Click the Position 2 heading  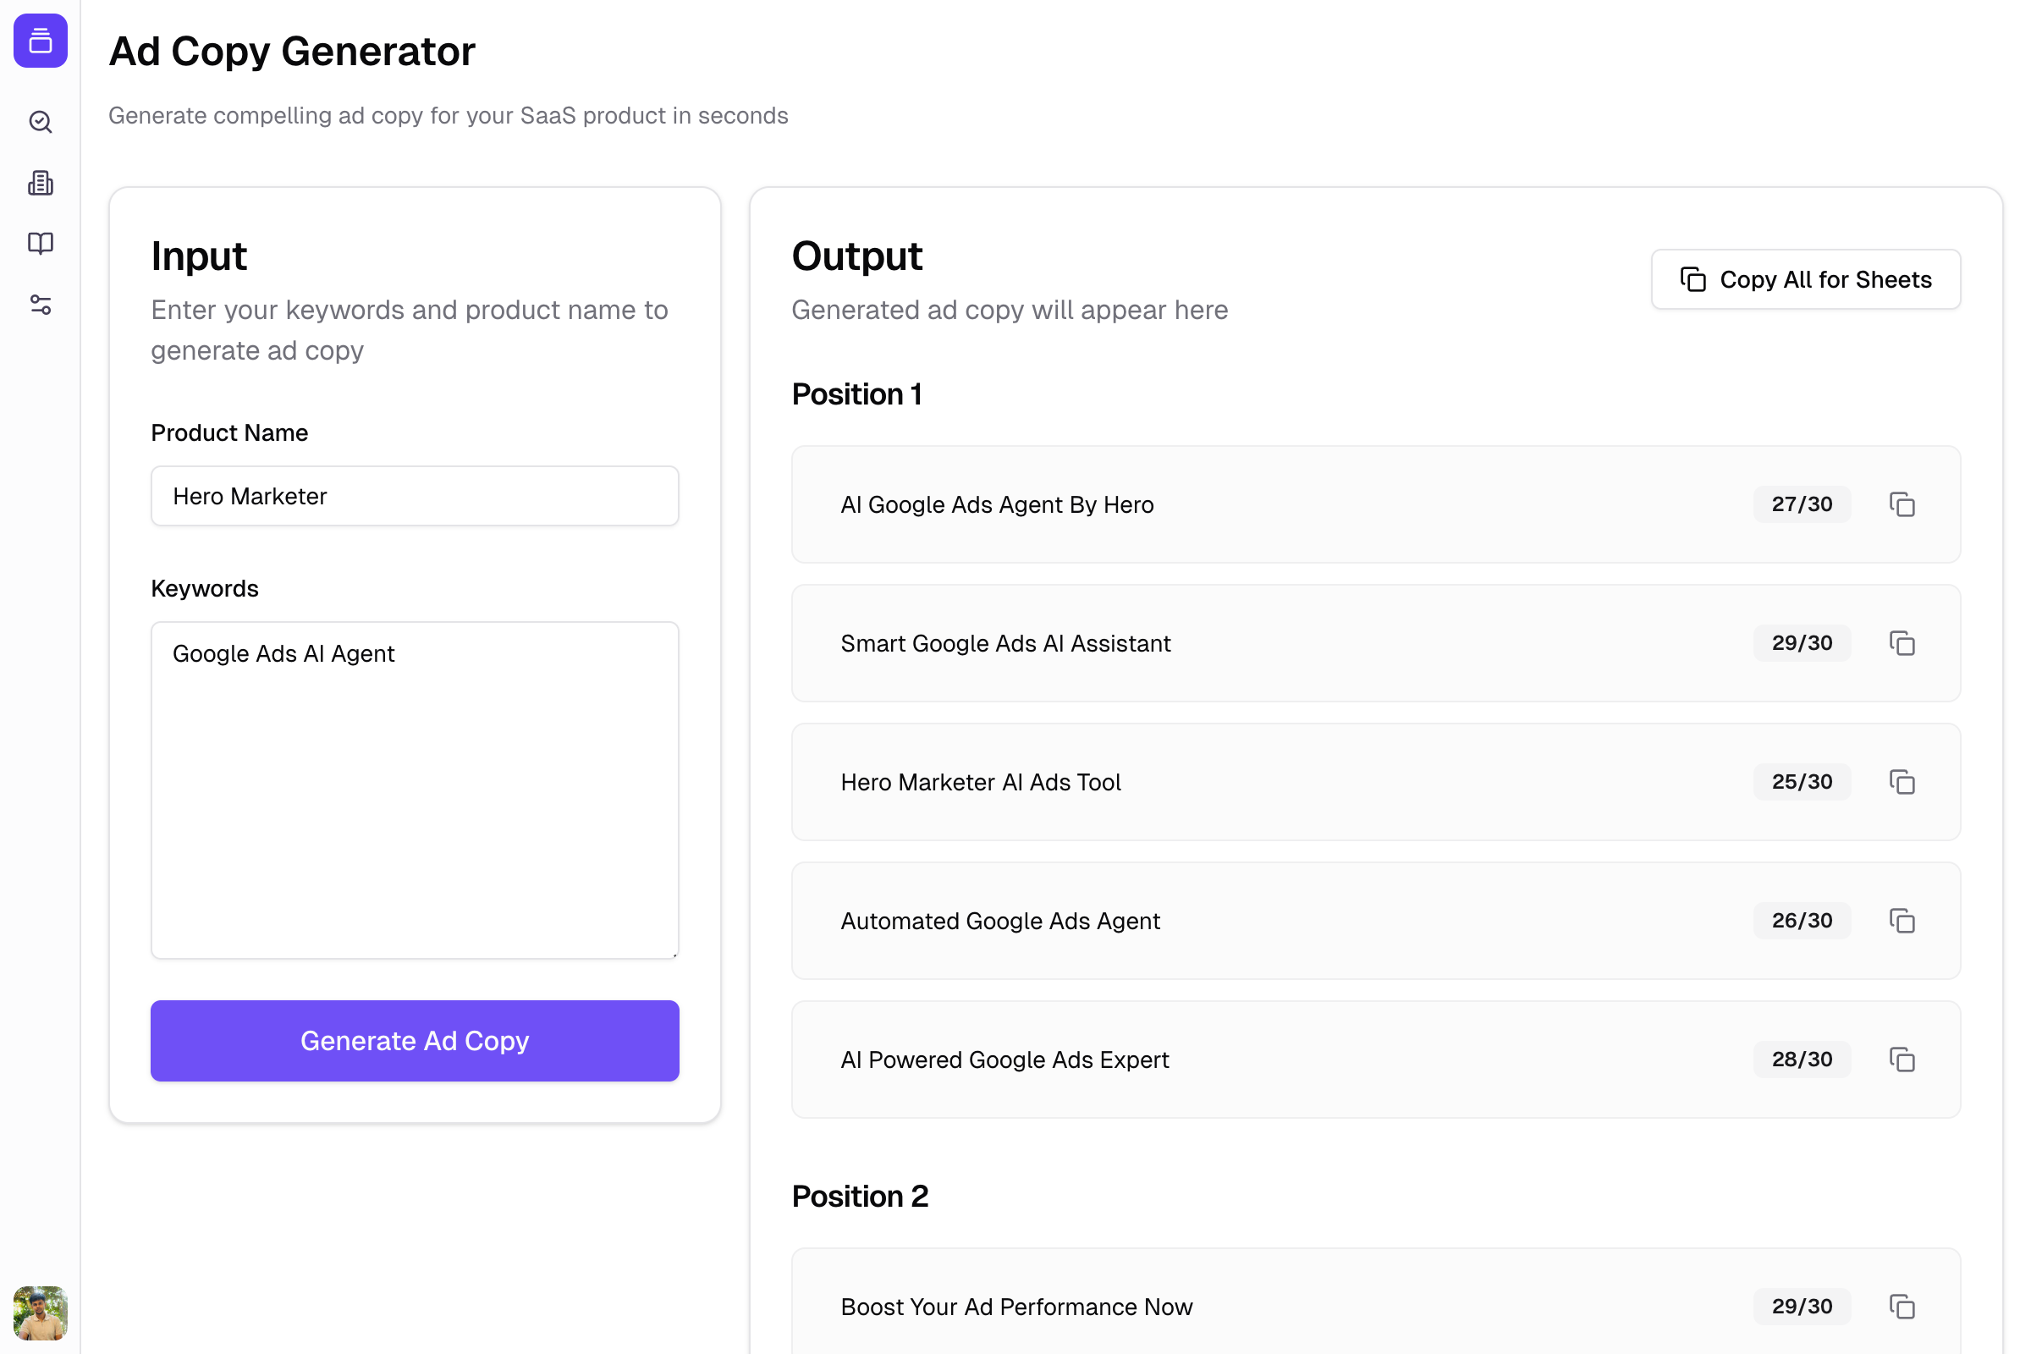pyautogui.click(x=860, y=1196)
